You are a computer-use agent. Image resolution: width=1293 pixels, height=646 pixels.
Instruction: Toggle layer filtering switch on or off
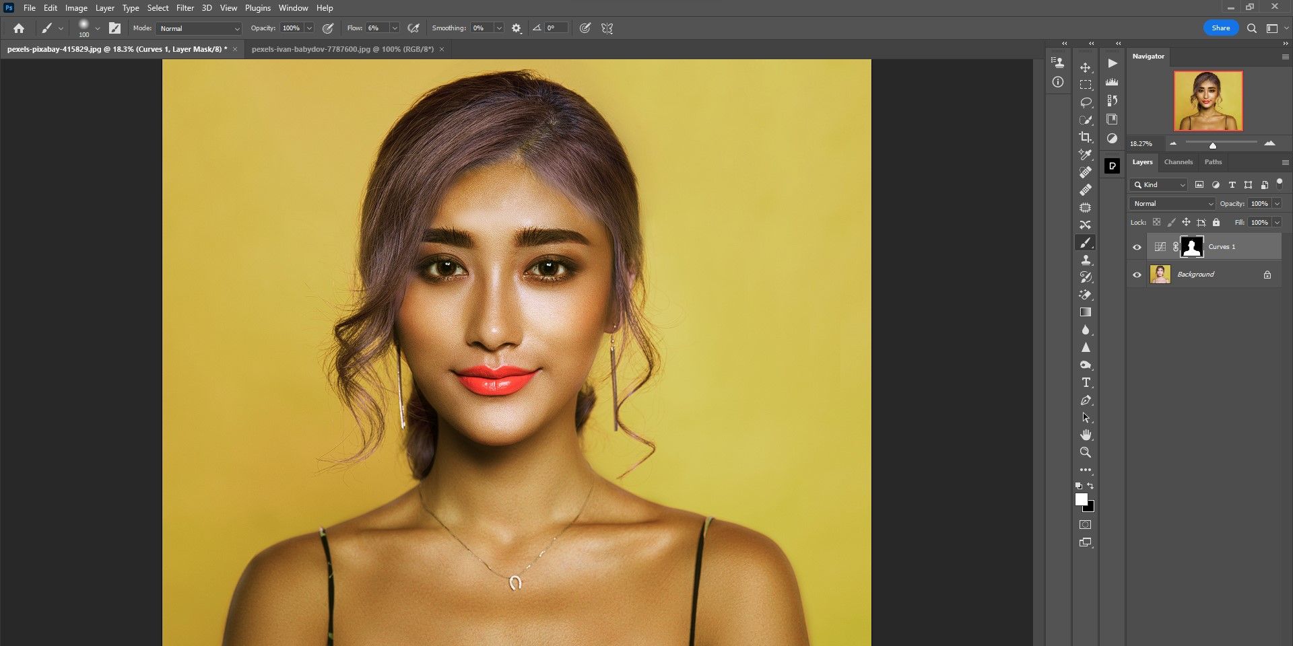tap(1280, 183)
